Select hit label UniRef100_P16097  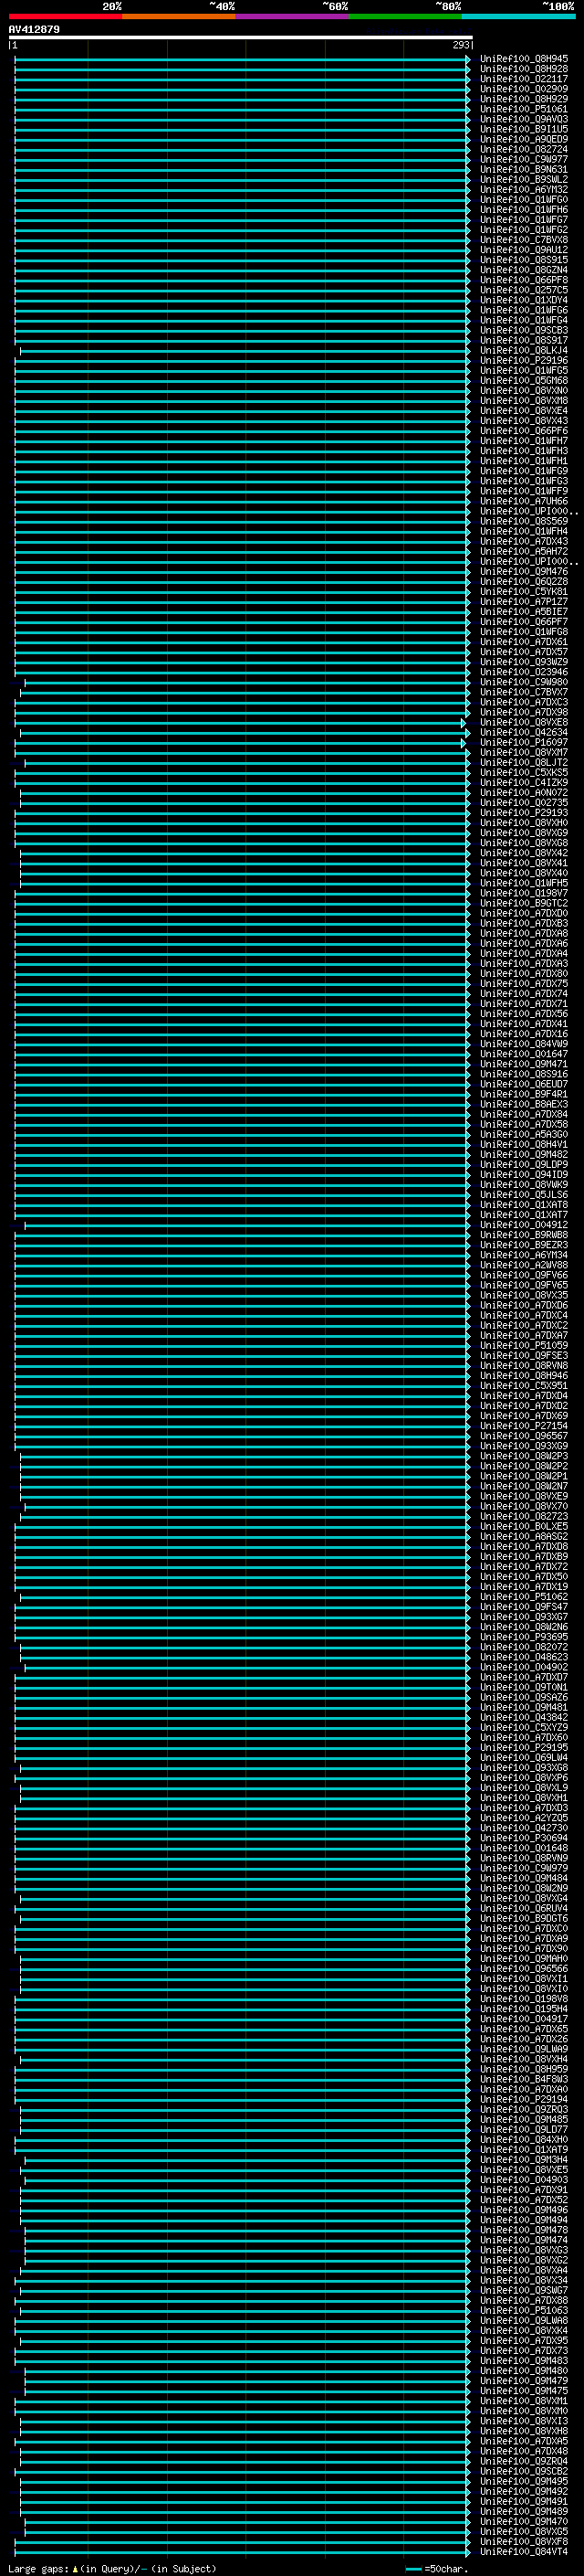(x=524, y=742)
